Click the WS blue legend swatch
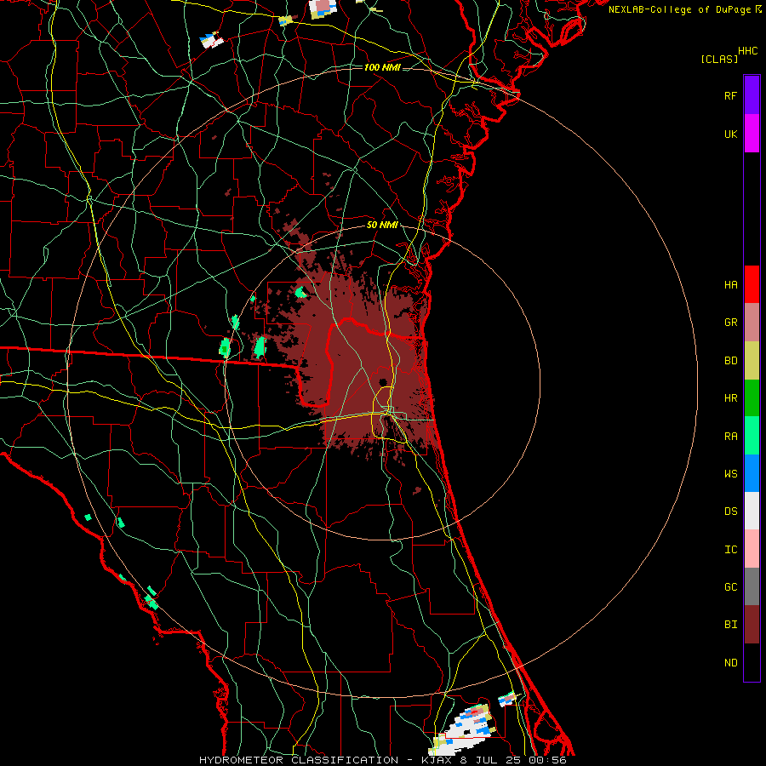The image size is (766, 766). tap(752, 473)
